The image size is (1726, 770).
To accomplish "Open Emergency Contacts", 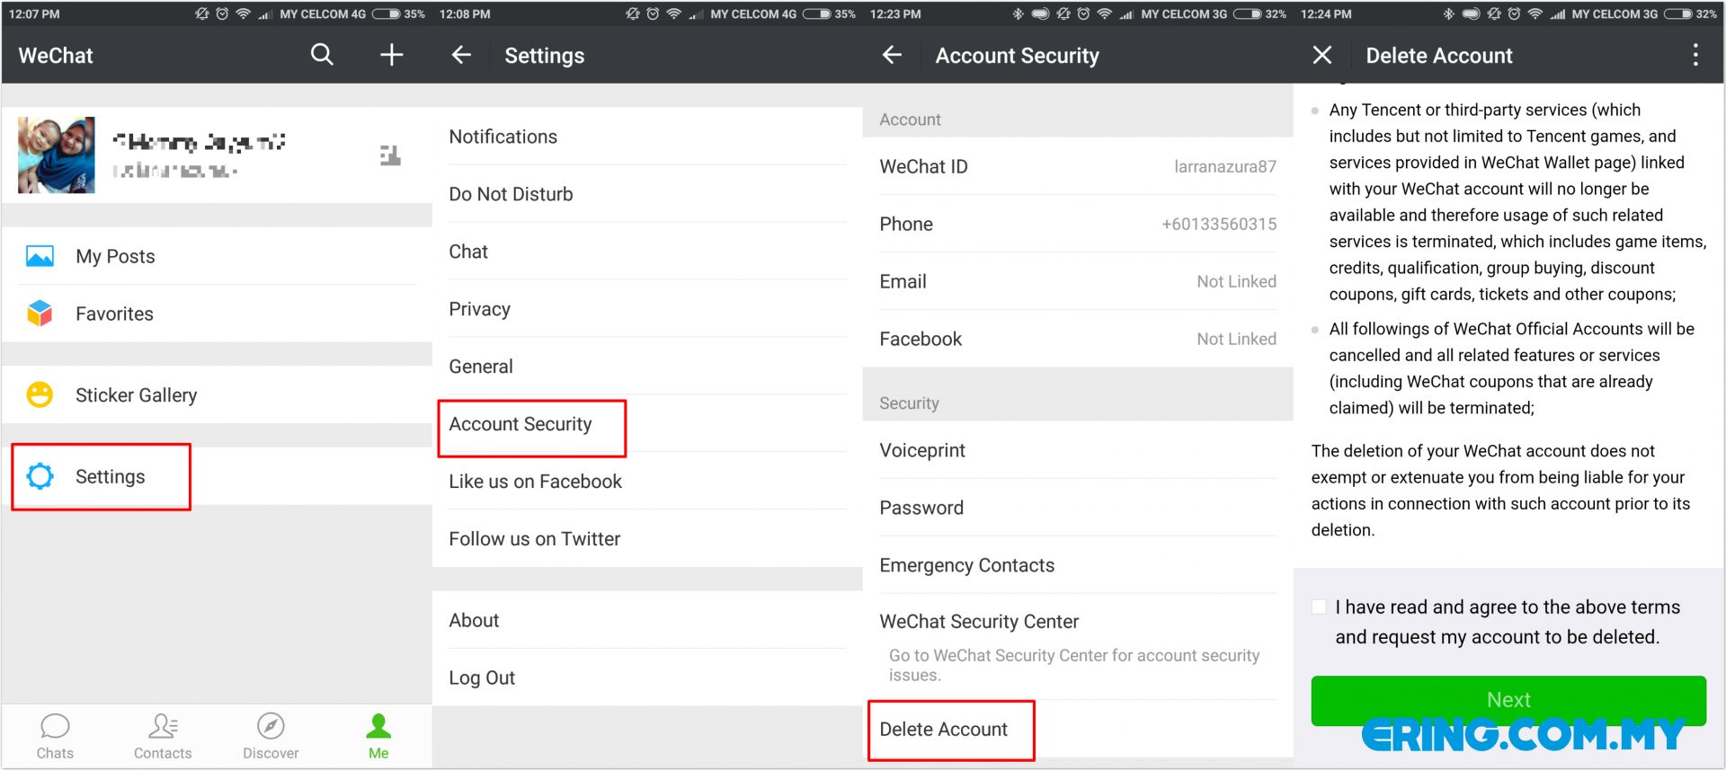I will click(1078, 565).
